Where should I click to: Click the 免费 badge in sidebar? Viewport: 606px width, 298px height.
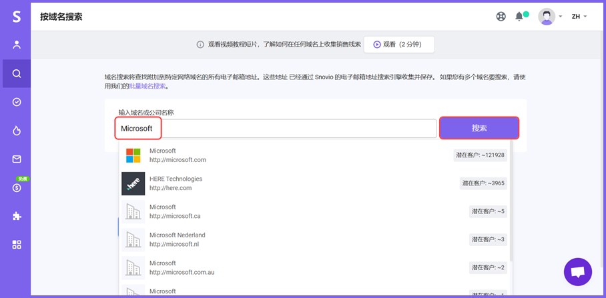click(x=23, y=179)
